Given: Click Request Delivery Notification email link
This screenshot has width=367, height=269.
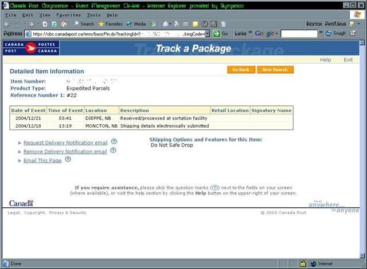Looking at the screenshot, I should 65,143.
